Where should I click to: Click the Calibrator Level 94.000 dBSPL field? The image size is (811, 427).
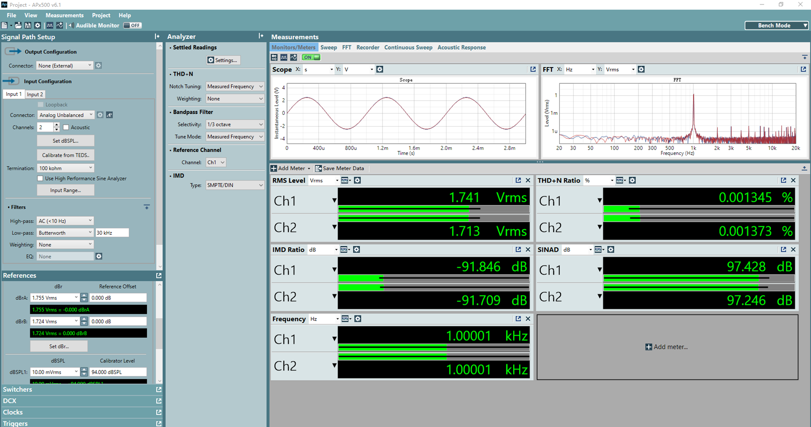(x=118, y=372)
